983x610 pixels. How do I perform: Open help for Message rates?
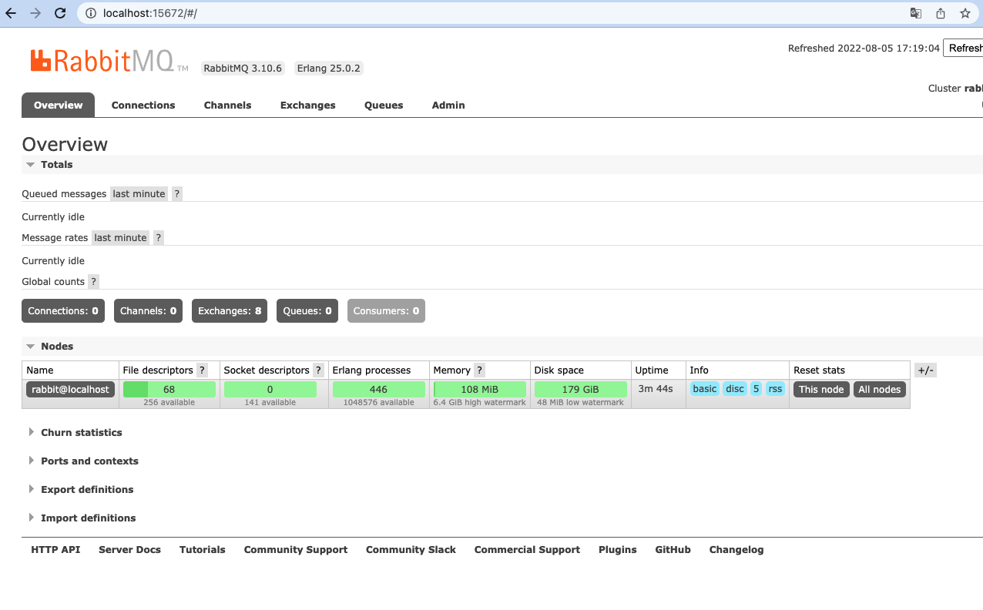coord(159,238)
